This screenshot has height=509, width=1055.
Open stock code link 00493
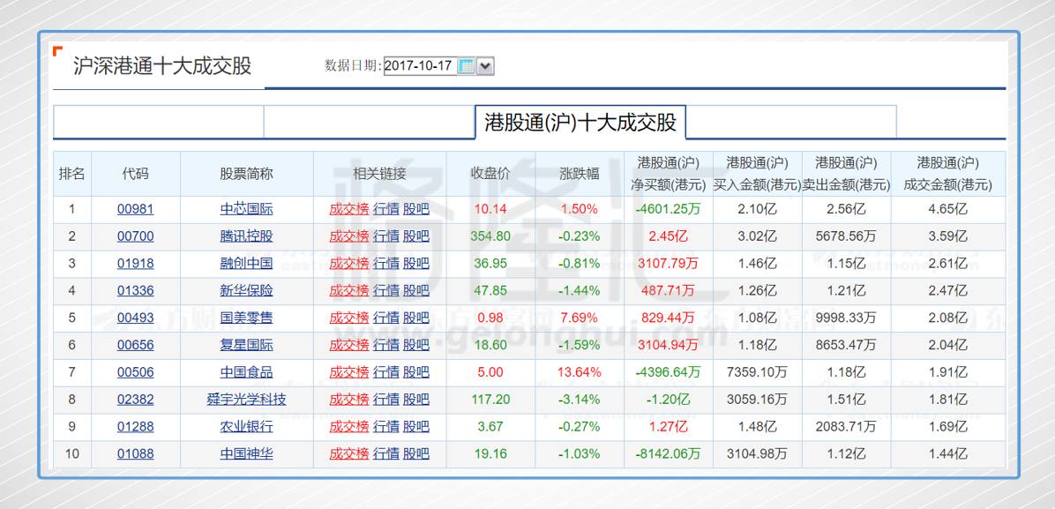point(135,318)
